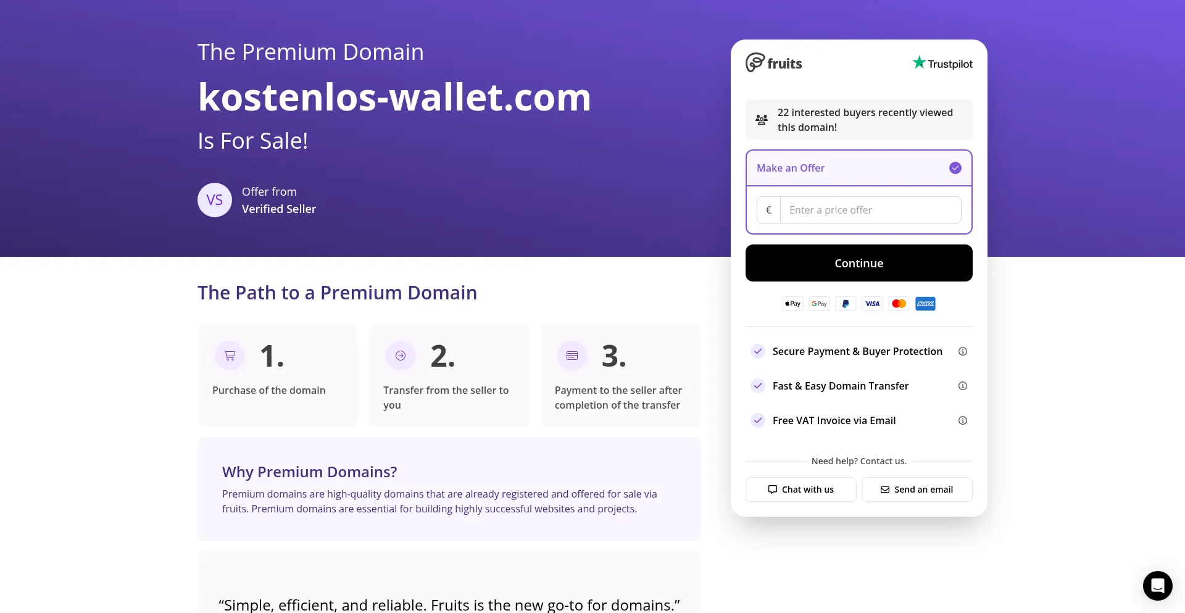Show info for Secure Payment & Buyer Protection
Image resolution: width=1185 pixels, height=613 pixels.
[x=962, y=351]
